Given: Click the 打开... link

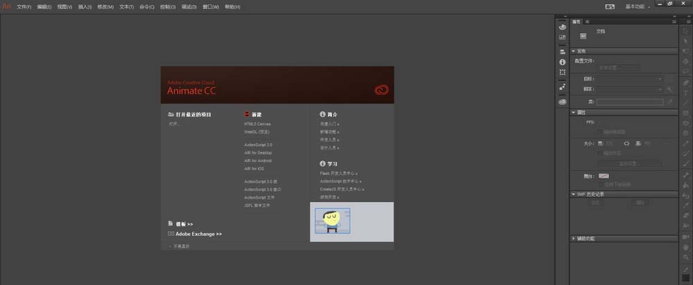Looking at the screenshot, I should [175, 124].
